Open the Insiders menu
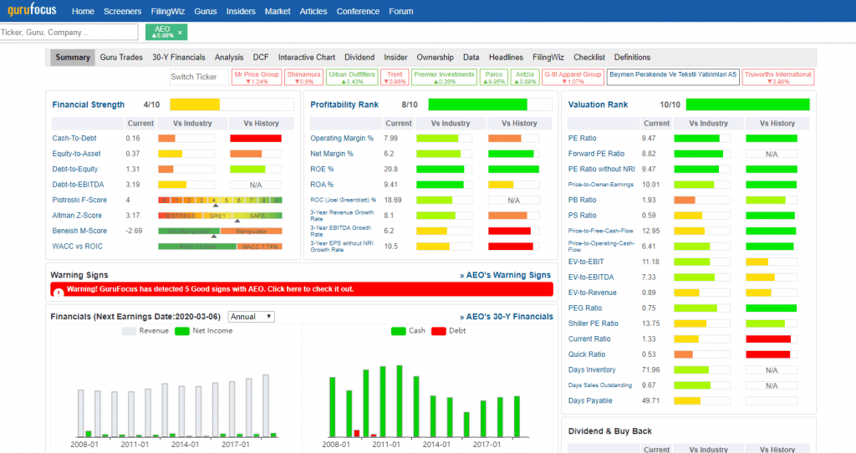856x453 pixels. tap(241, 11)
